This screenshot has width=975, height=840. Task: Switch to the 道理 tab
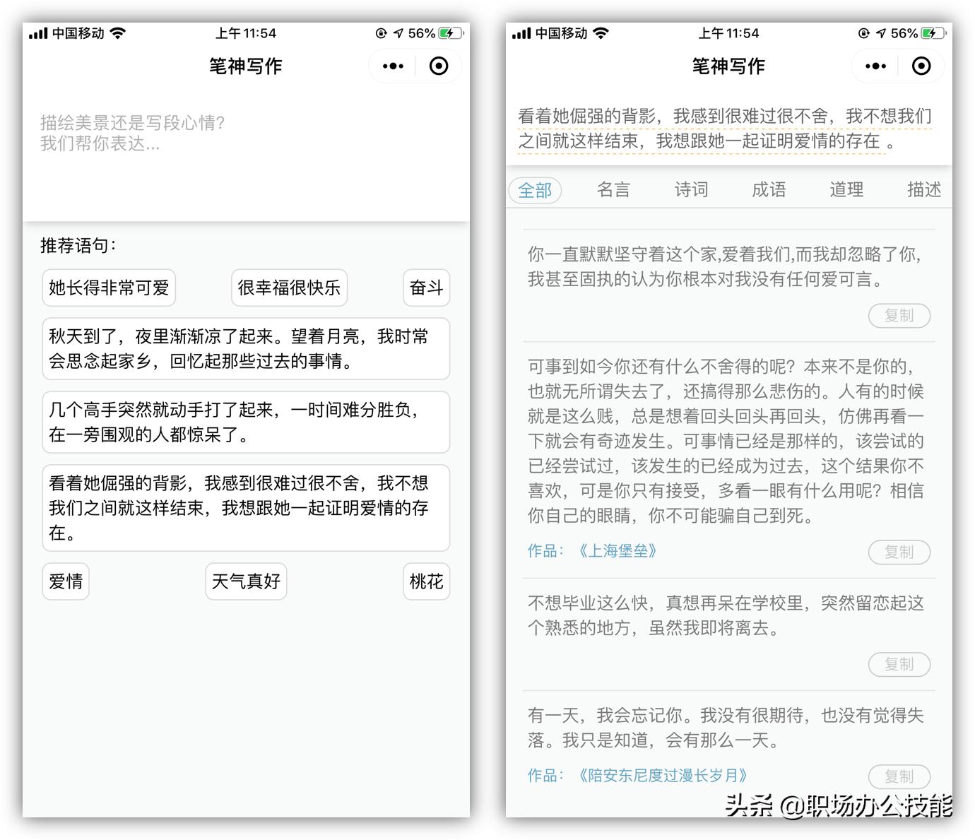[846, 189]
